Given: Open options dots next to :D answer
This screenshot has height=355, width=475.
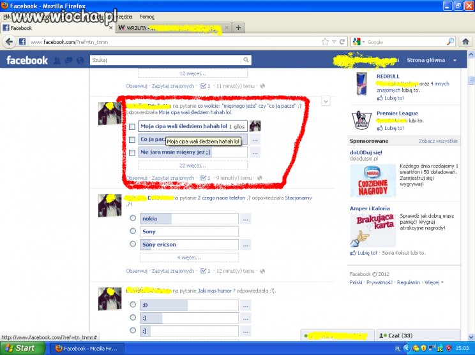Looking at the screenshot, I should [246, 305].
